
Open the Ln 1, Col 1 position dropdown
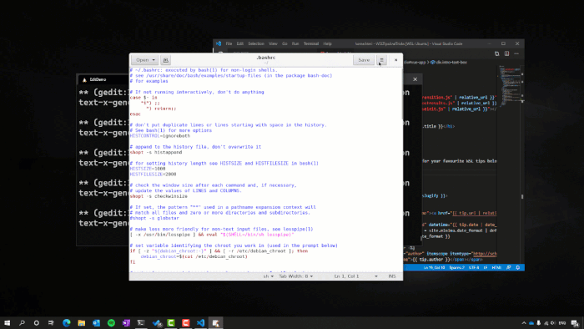tap(355, 276)
